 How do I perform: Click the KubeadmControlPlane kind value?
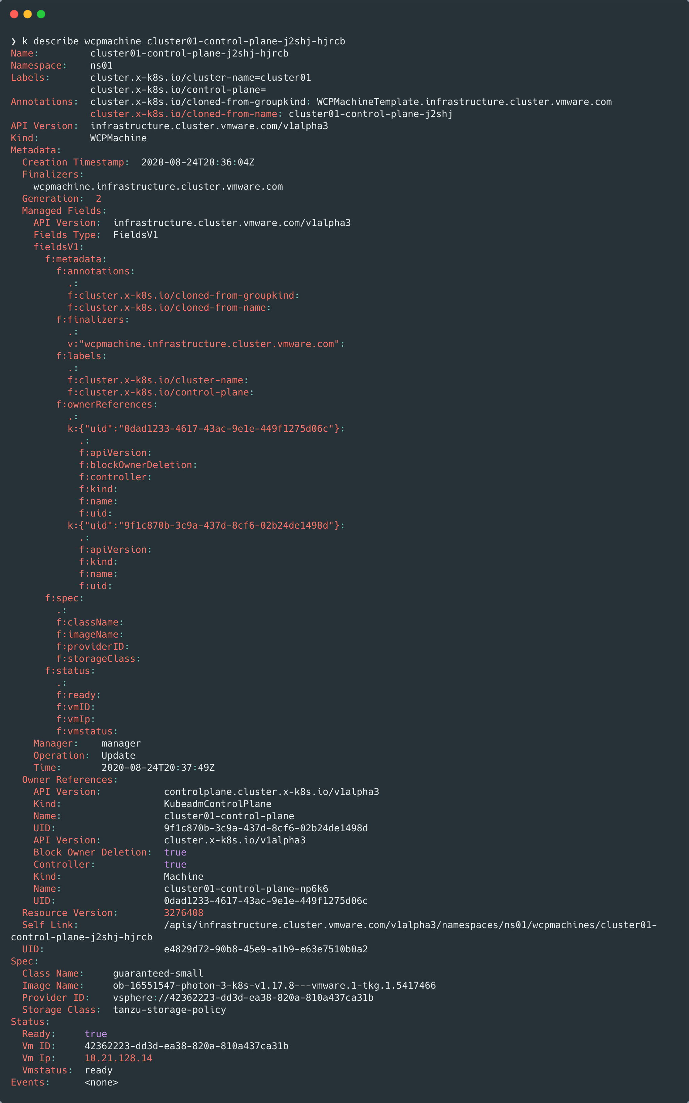point(217,804)
